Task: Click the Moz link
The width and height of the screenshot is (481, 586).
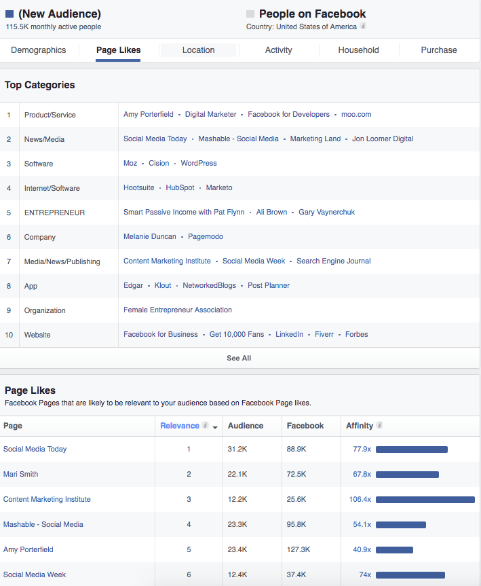Action: pos(130,164)
